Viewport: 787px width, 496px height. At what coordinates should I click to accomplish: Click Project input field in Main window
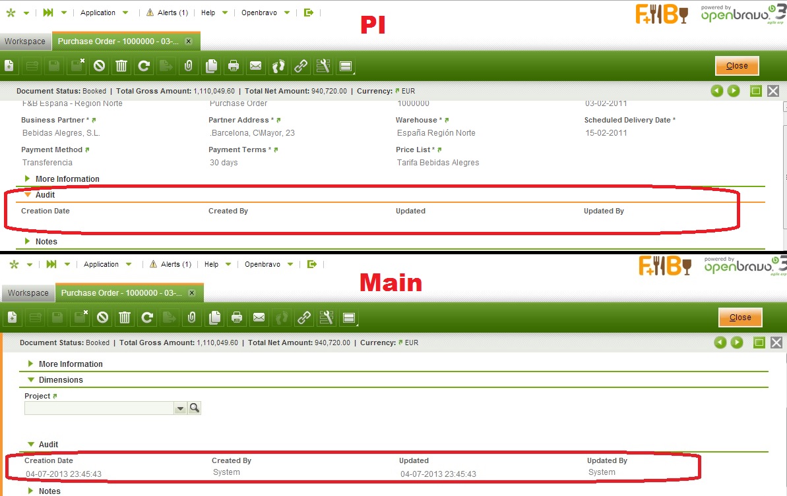pos(99,408)
